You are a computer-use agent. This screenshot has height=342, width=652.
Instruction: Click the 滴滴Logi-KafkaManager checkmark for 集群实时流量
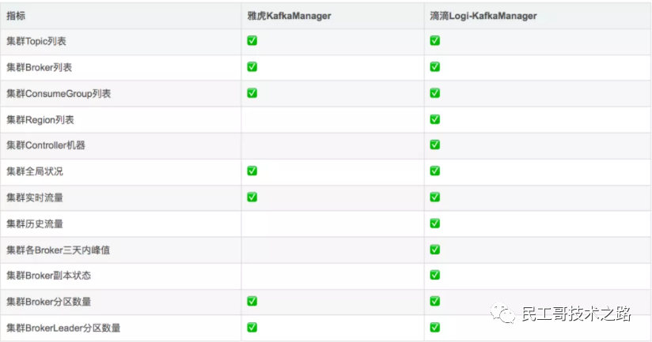pos(435,197)
